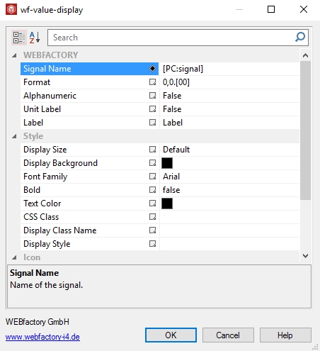Click the Signal Name property marker diamond
320x351 pixels.
click(x=152, y=69)
